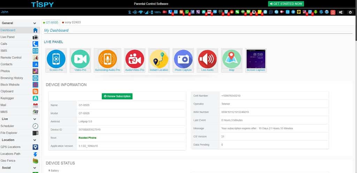
Task: Switch to the sony D2403 device tab
Action: pos(71,23)
